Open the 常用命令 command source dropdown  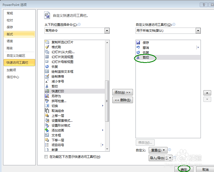(x=107, y=31)
